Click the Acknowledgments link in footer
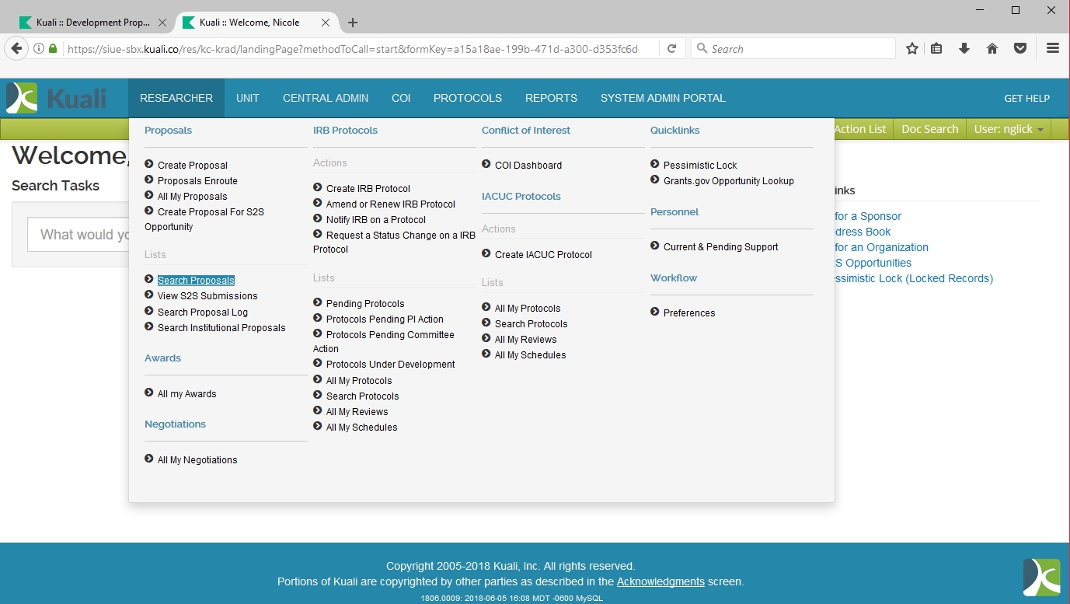The width and height of the screenshot is (1070, 604). pos(660,581)
